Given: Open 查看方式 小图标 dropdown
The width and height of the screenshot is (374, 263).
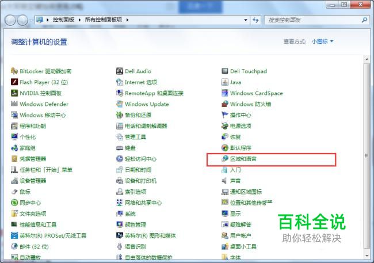Looking at the screenshot, I should click(322, 41).
